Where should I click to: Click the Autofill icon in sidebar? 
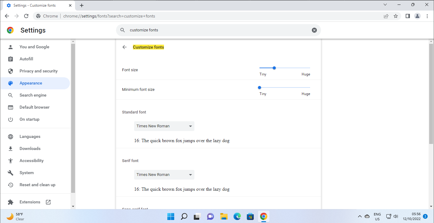pos(11,59)
